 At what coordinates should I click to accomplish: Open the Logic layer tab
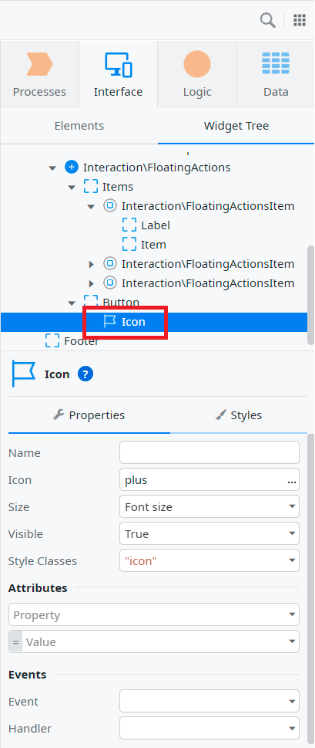(x=197, y=74)
